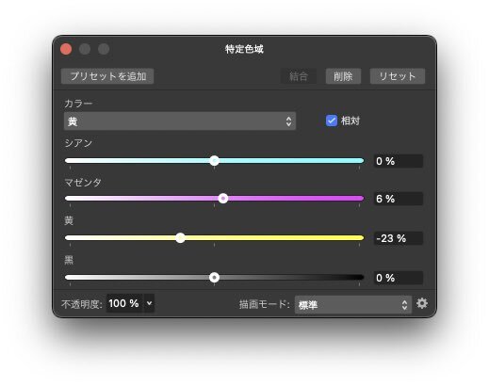Expand the 不透明度 dropdown arrow
The image size is (489, 387).
tap(149, 303)
